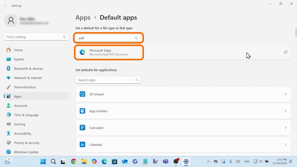Click the Search apps field

click(x=108, y=80)
